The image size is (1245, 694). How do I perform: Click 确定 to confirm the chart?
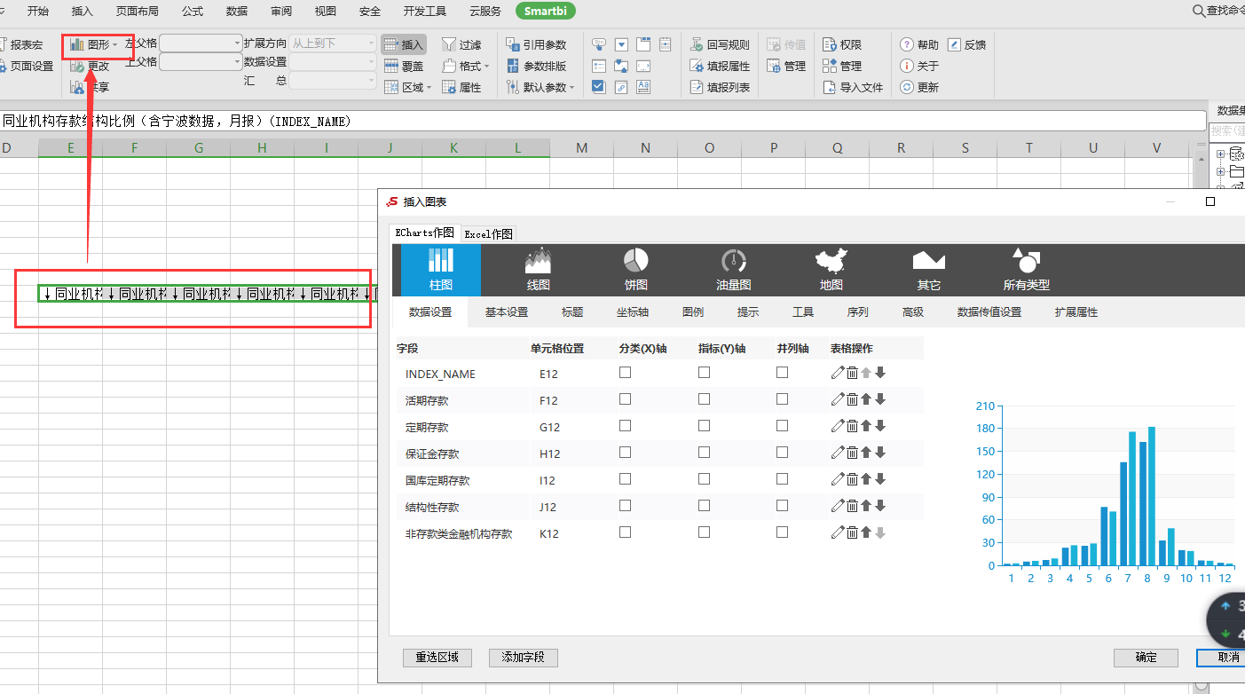point(1147,658)
